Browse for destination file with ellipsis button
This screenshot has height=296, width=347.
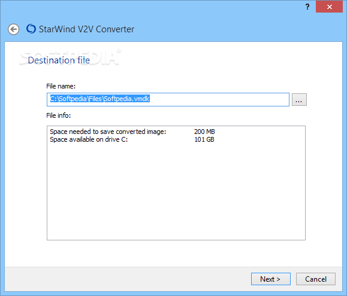coord(299,99)
